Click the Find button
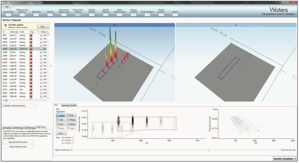The height and width of the screenshot is (163, 299). (x=61, y=133)
